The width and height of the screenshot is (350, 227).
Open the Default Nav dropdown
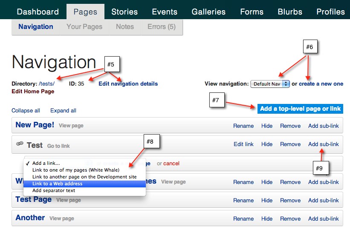[270, 84]
